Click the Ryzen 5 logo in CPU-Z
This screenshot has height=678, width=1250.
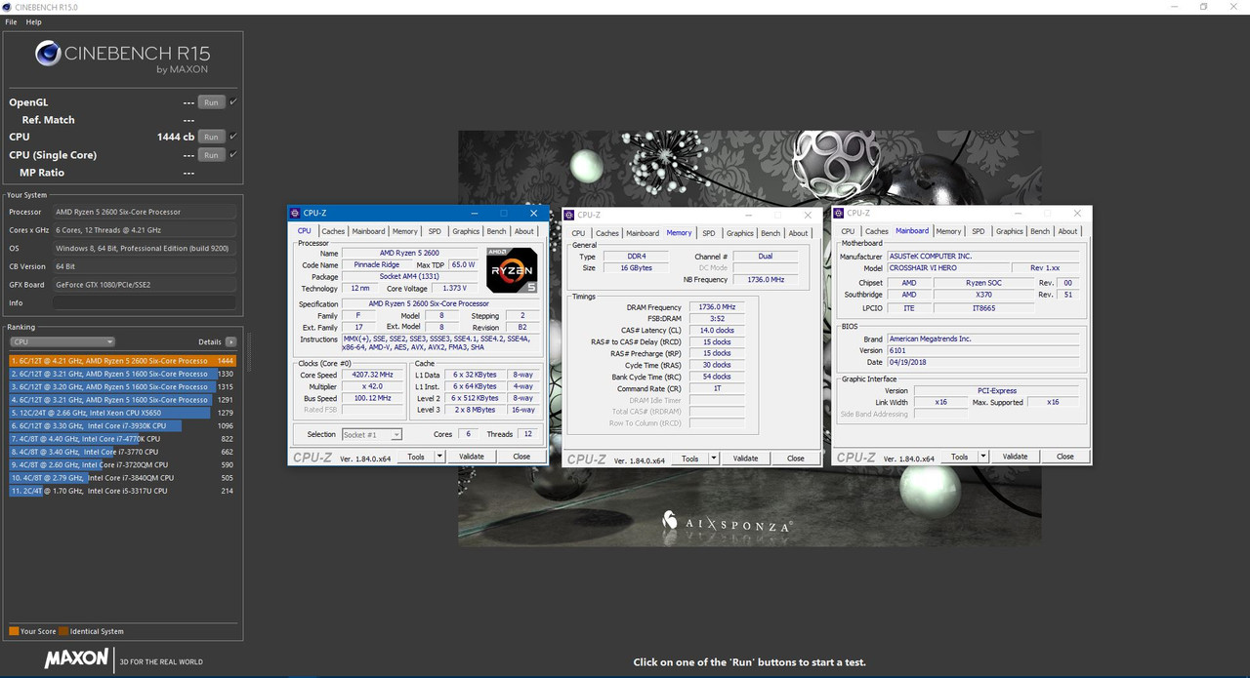point(511,272)
